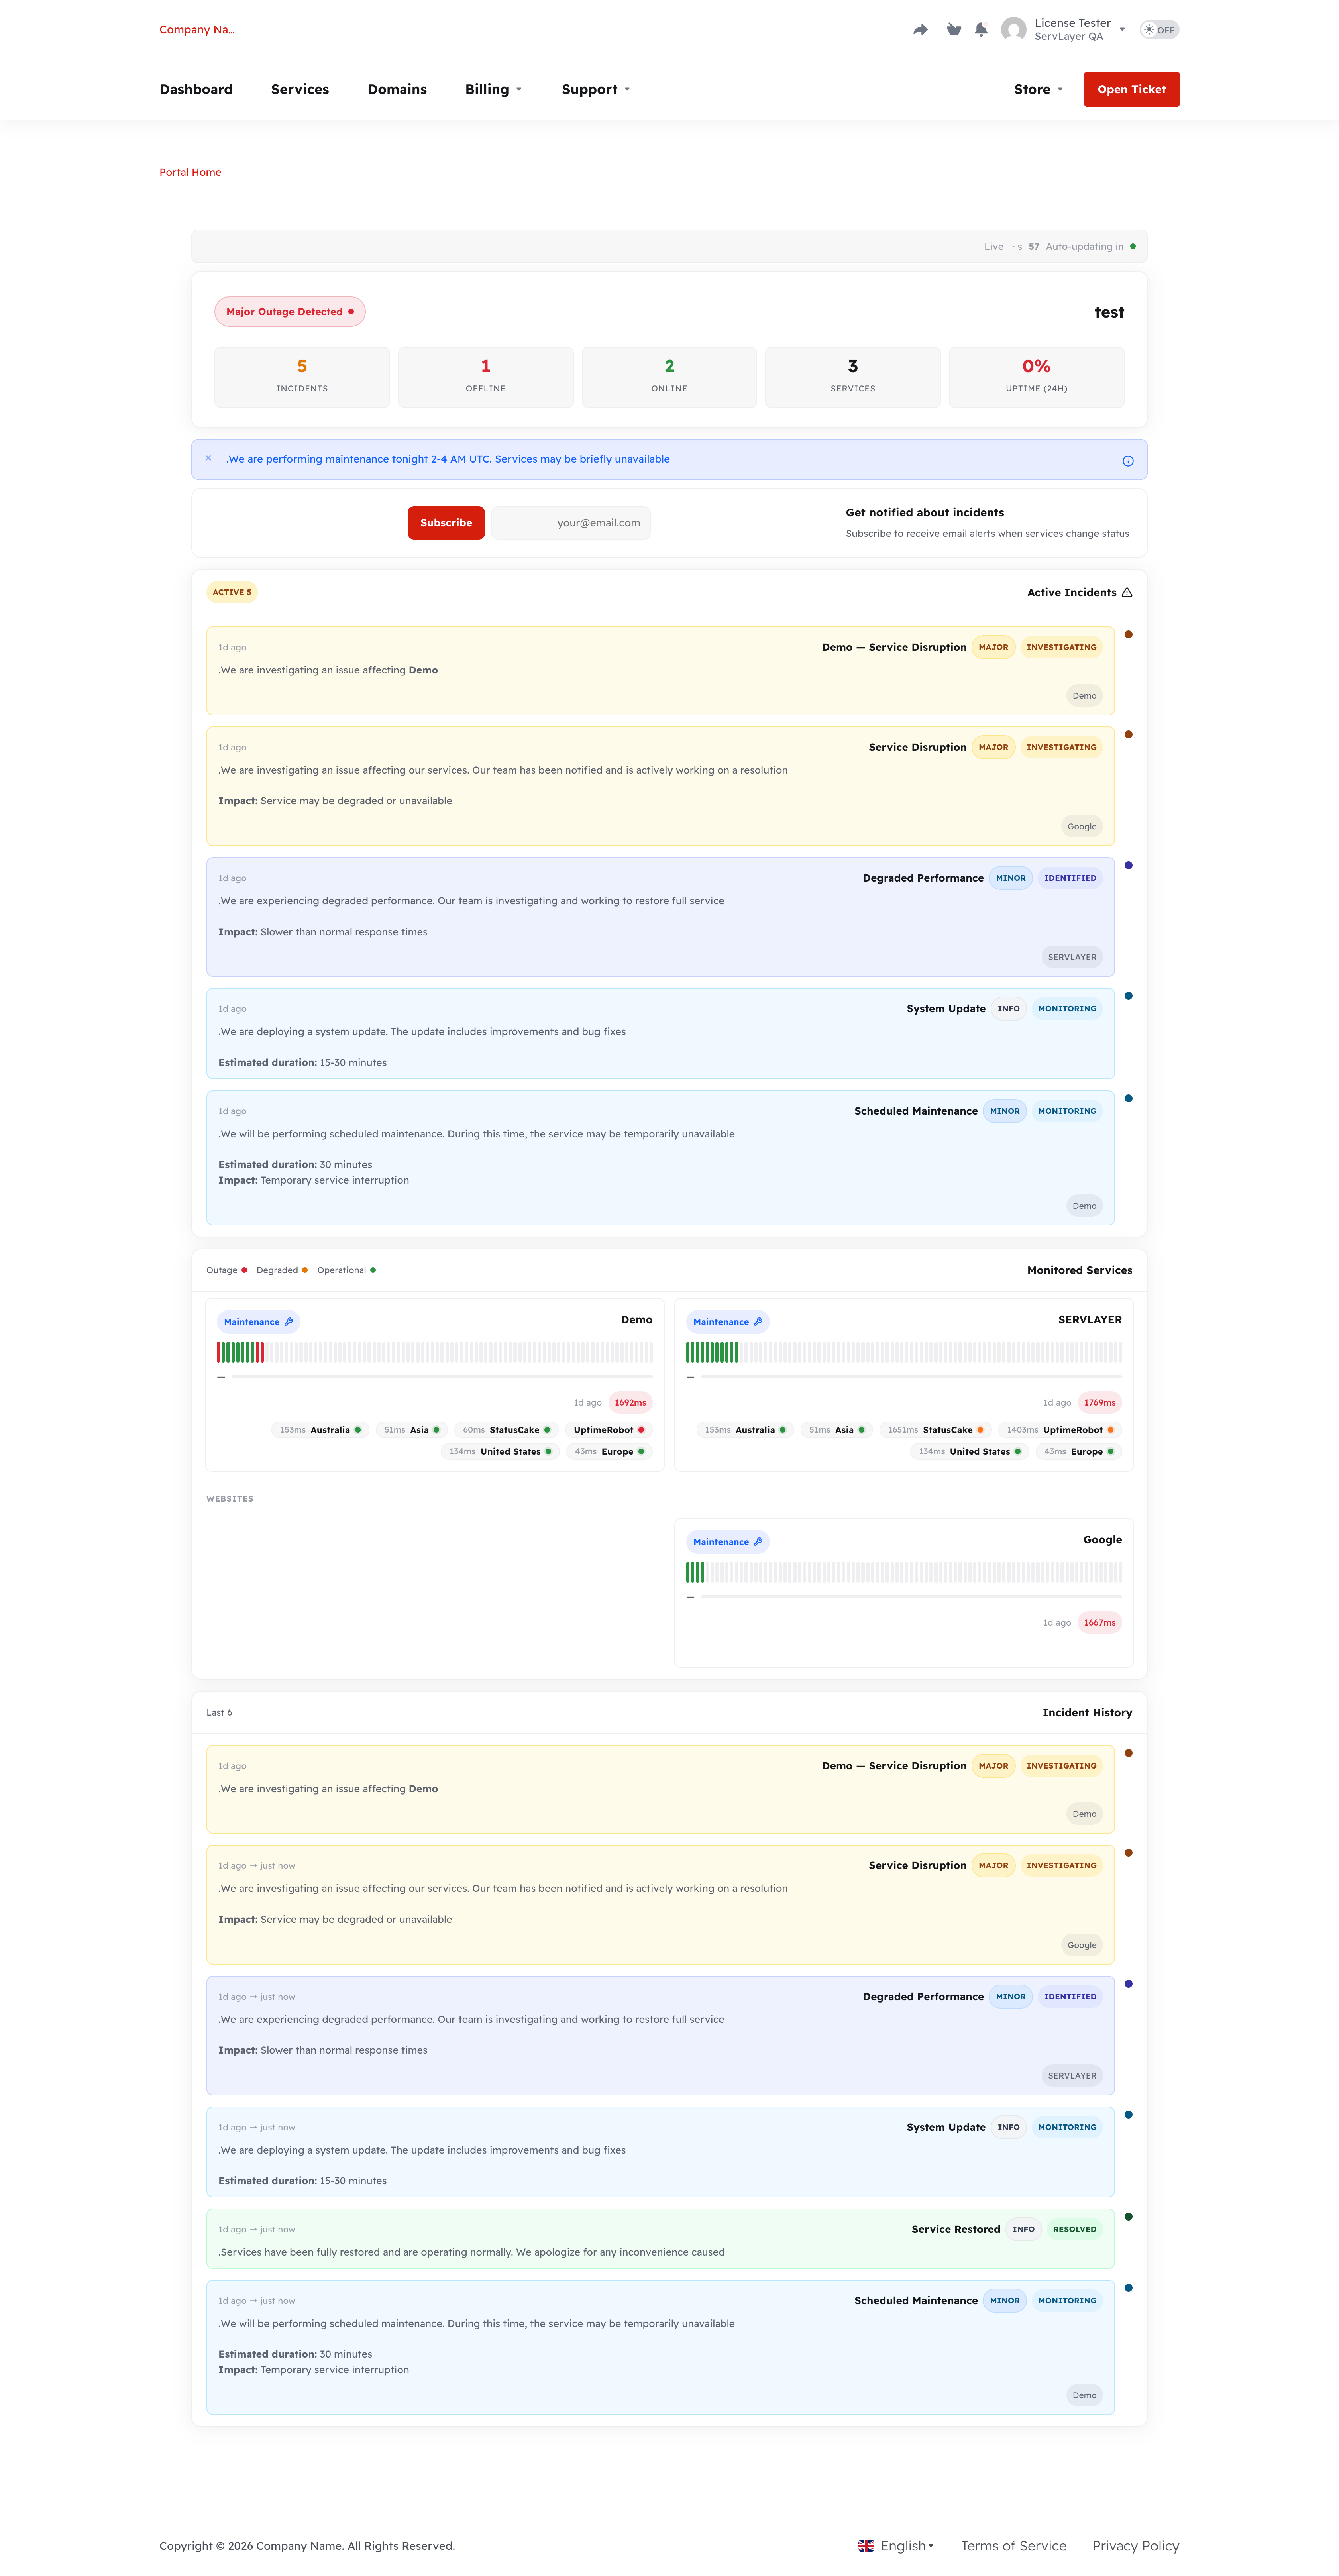The image size is (1339, 2576).
Task: Click the Open Ticket button
Action: click(1131, 89)
